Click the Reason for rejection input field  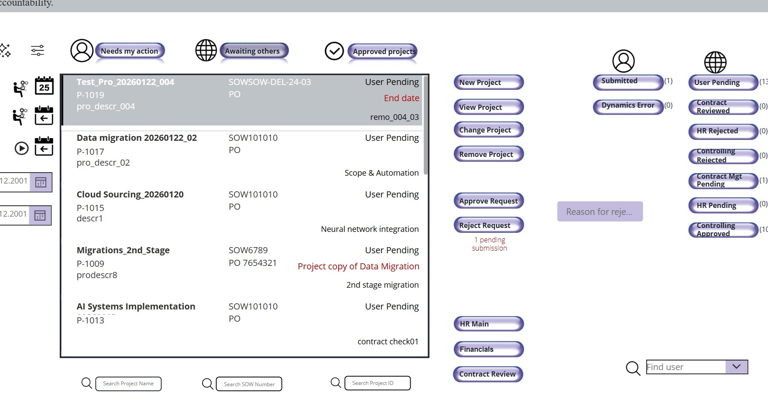pyautogui.click(x=600, y=211)
